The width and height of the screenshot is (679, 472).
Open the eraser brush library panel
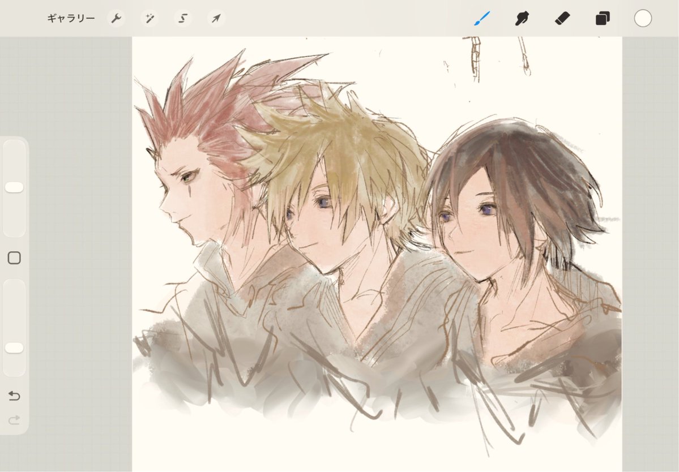tap(562, 18)
